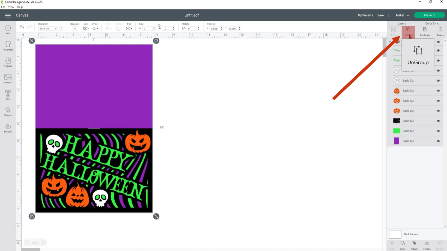
Task: Click the Flatten icon
Action: [427, 245]
